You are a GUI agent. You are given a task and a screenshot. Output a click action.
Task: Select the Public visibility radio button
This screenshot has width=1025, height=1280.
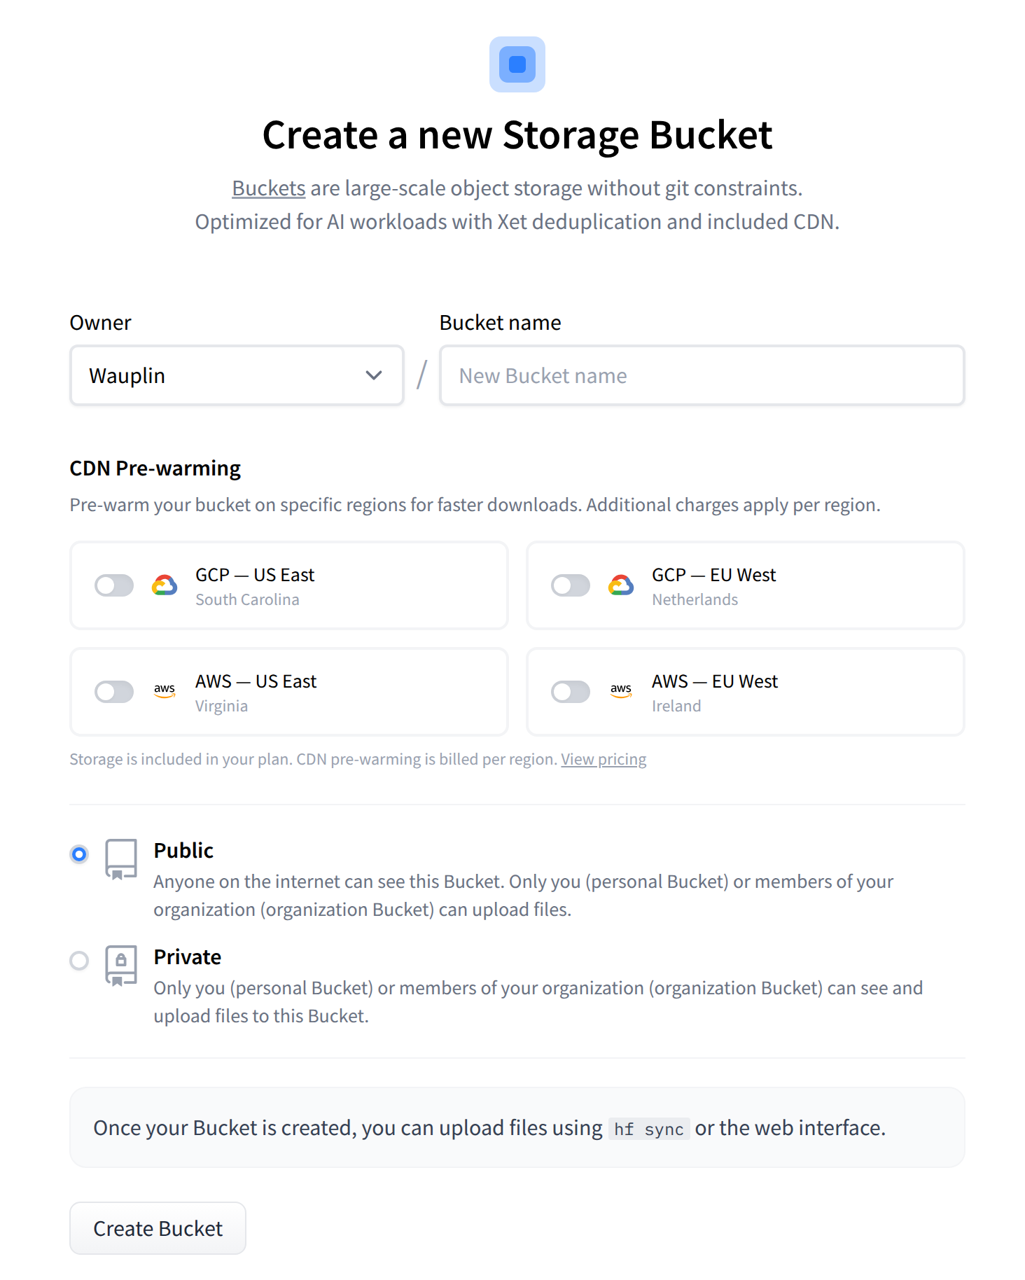[79, 854]
